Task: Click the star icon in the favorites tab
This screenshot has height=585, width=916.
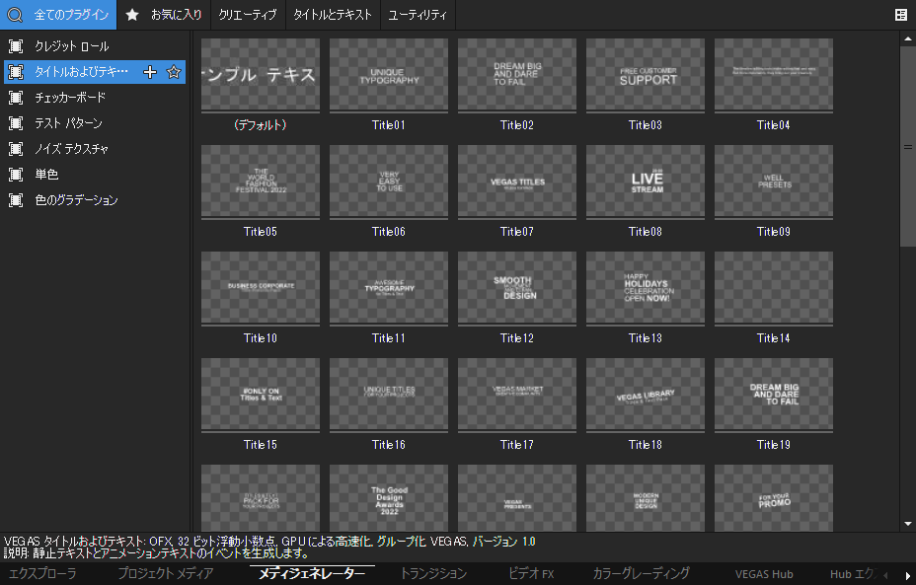Action: [132, 15]
